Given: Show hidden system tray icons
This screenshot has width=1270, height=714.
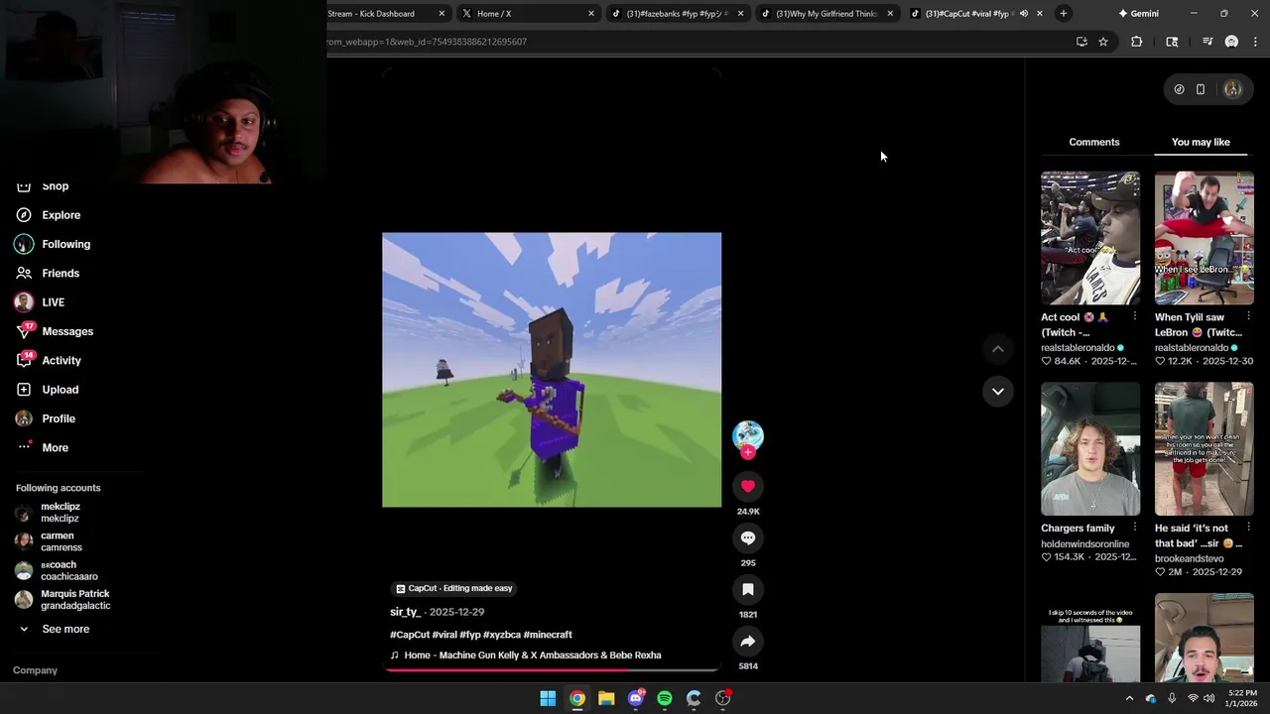Looking at the screenshot, I should coord(1129,698).
